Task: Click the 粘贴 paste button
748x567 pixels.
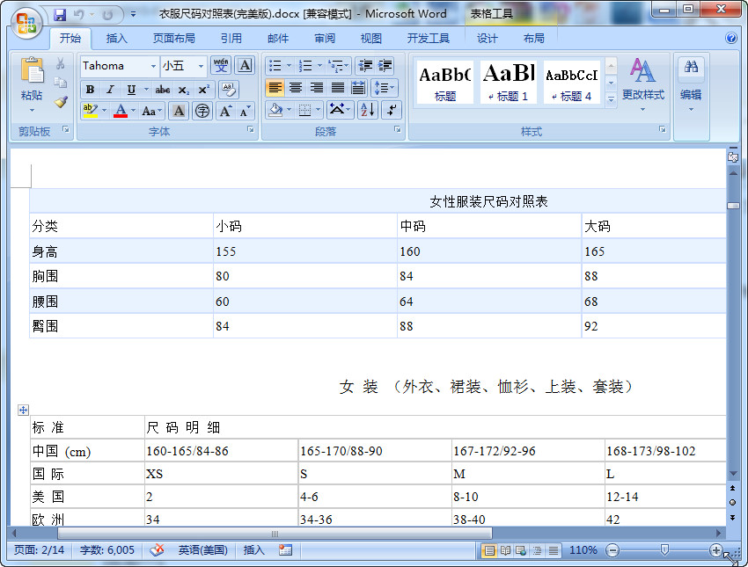Action: point(32,86)
